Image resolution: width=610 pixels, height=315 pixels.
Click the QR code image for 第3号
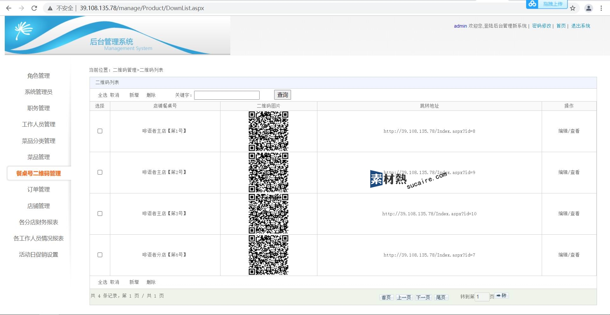[x=268, y=214]
